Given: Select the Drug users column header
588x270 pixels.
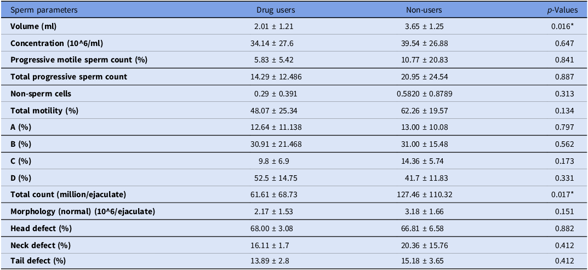Looking at the screenshot, I should point(276,10).
